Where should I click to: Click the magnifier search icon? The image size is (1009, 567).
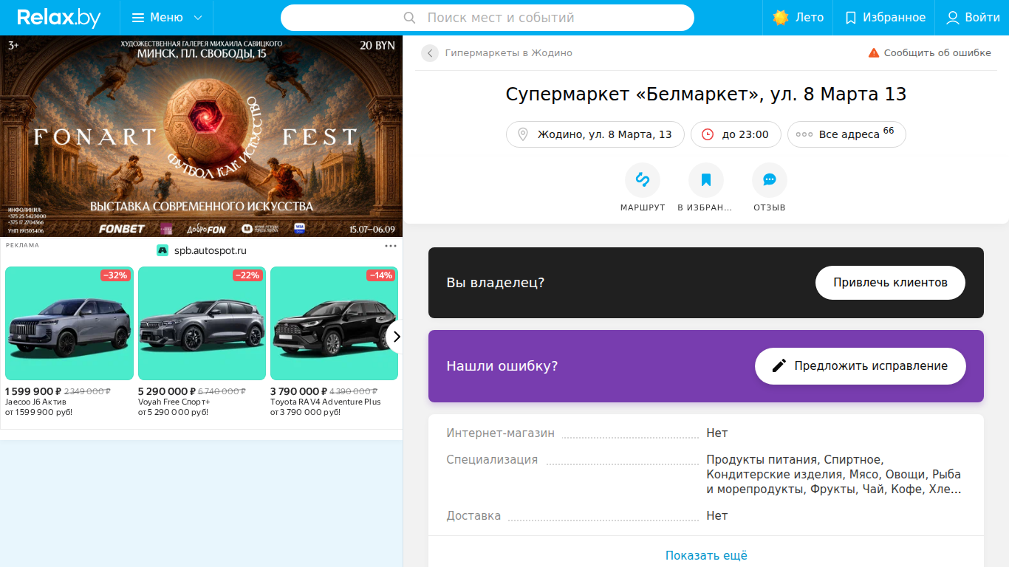click(x=410, y=18)
